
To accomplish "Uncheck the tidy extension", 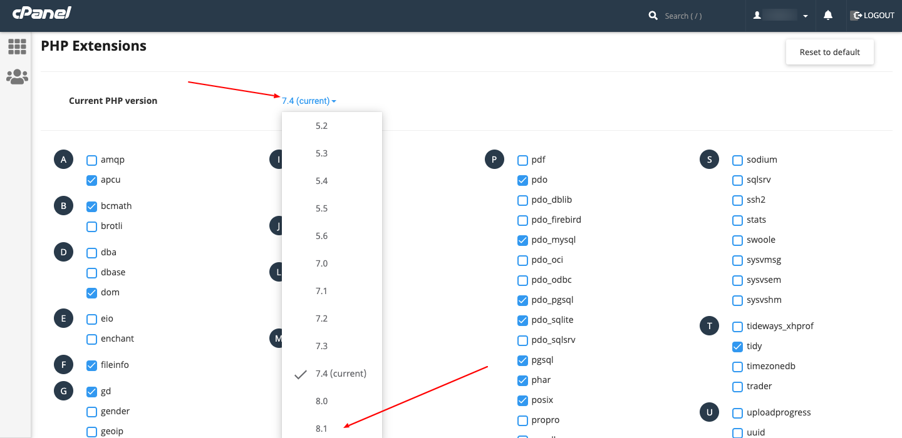I will [737, 346].
